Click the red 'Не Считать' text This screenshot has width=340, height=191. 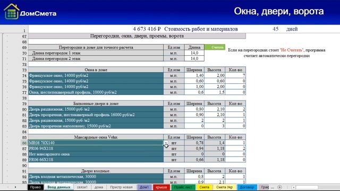pyautogui.click(x=292, y=50)
